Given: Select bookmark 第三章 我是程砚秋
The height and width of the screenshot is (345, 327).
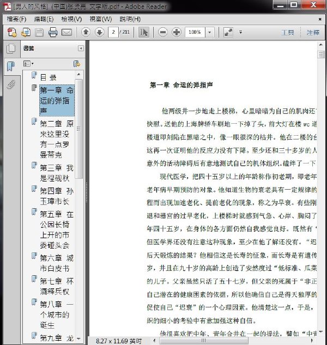Looking at the screenshot, I should tap(57, 173).
